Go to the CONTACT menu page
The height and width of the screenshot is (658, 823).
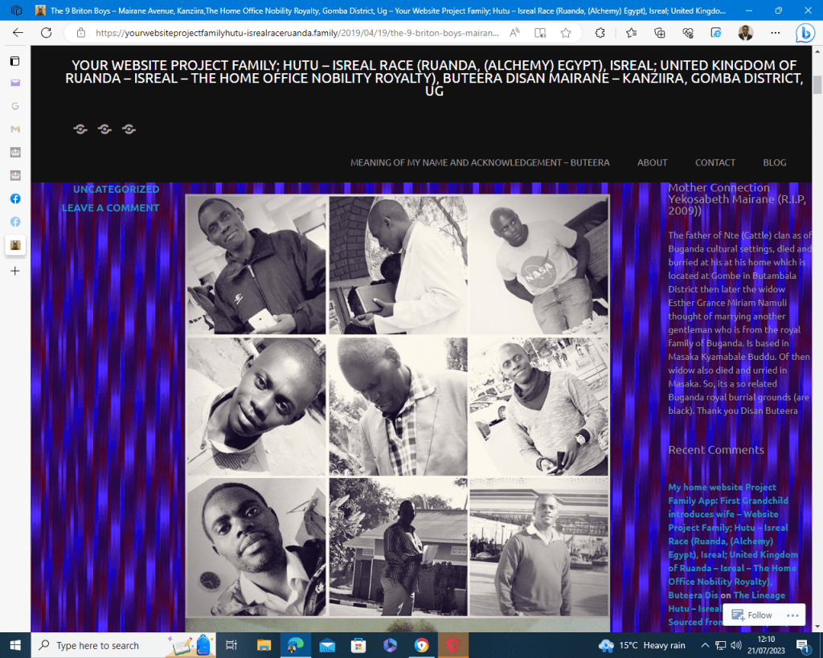pyautogui.click(x=714, y=162)
